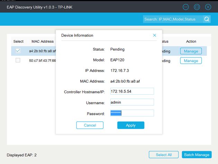Click Manage for the a4:2b:b0:fb:a8:af row
The width and height of the screenshot is (218, 164).
pyautogui.click(x=191, y=51)
